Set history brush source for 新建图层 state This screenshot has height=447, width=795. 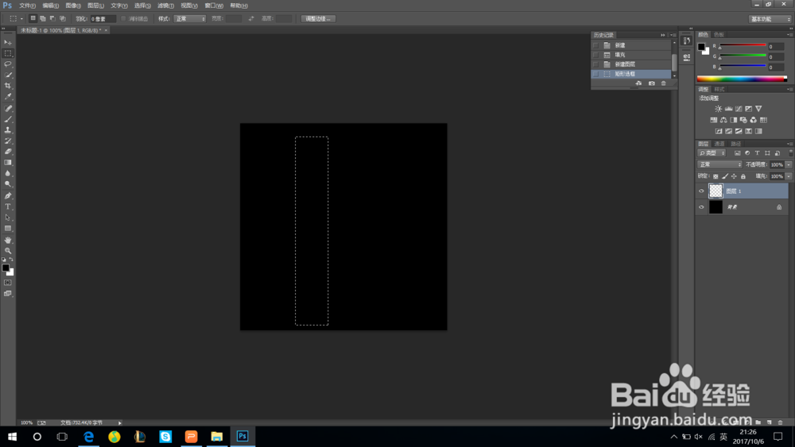595,64
